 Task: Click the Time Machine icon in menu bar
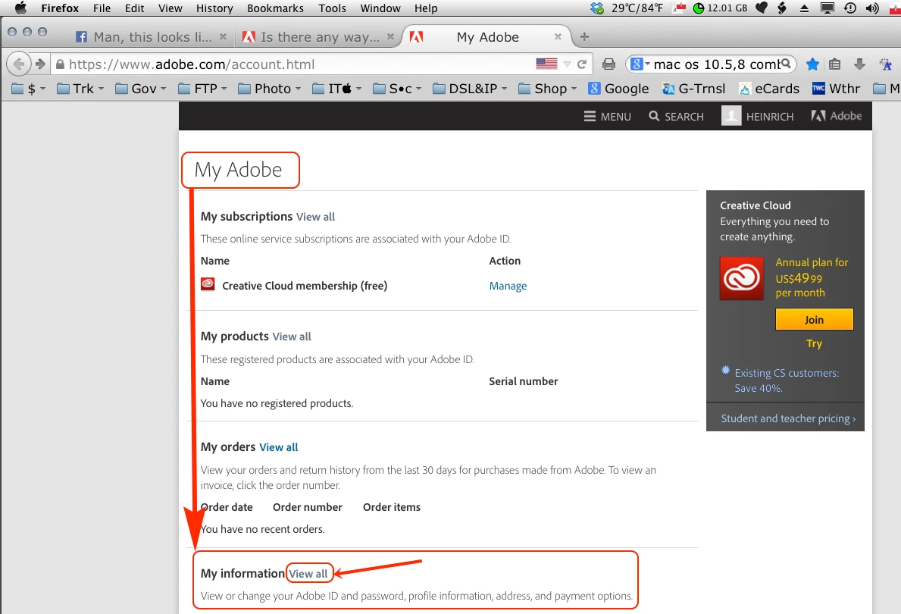[850, 8]
